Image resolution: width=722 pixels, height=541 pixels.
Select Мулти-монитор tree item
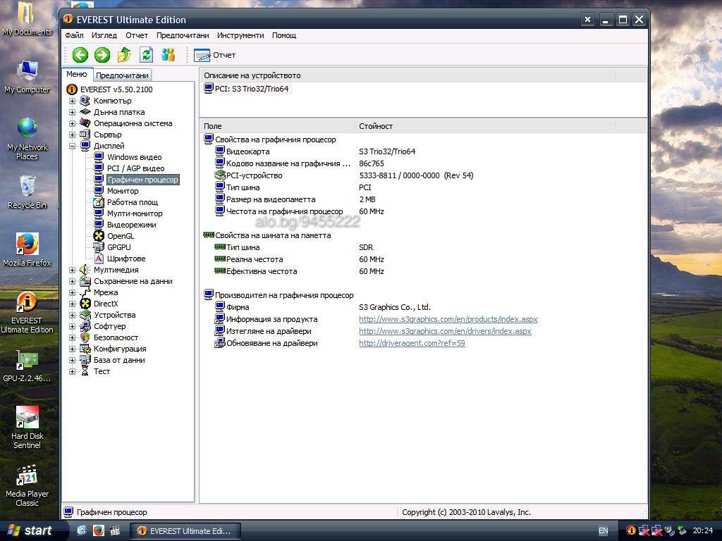pyautogui.click(x=135, y=213)
